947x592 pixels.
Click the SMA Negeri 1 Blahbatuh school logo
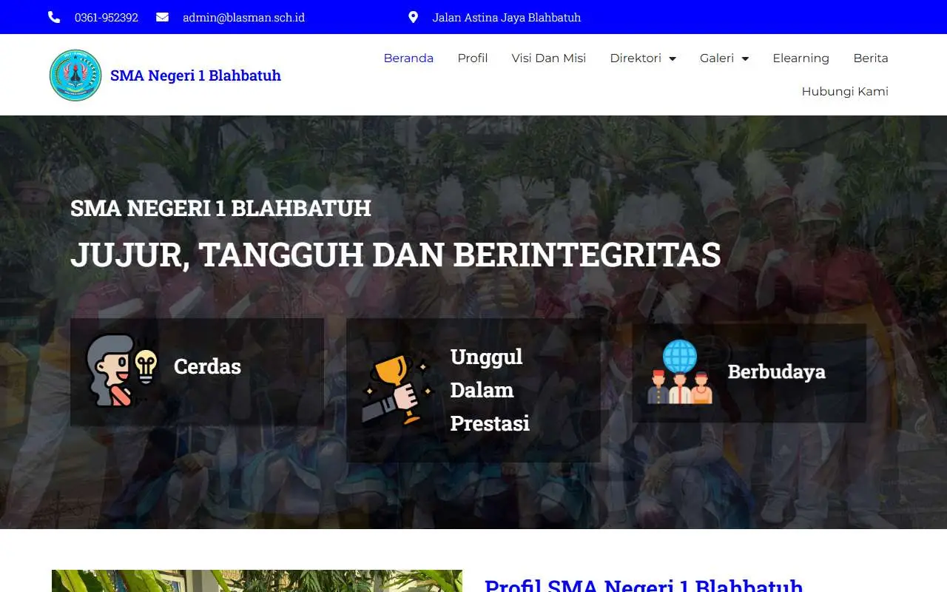pos(75,75)
